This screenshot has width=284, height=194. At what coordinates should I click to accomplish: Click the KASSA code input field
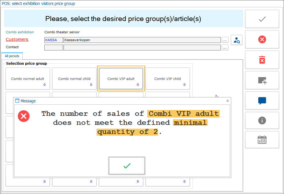click(x=53, y=40)
